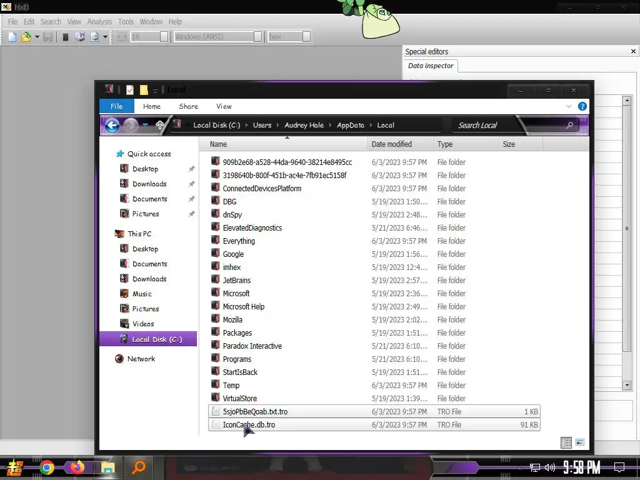Screen dimensions: 640x480
Task: Switch to large icons view in Explorer
Action: (x=579, y=442)
